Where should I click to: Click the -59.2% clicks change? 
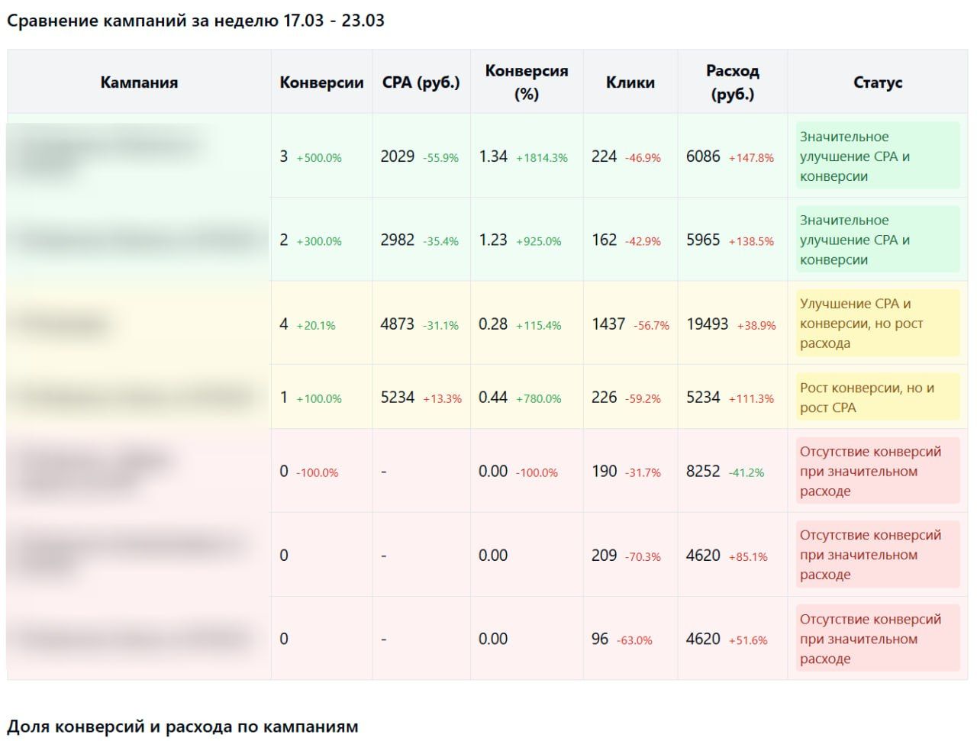[643, 399]
